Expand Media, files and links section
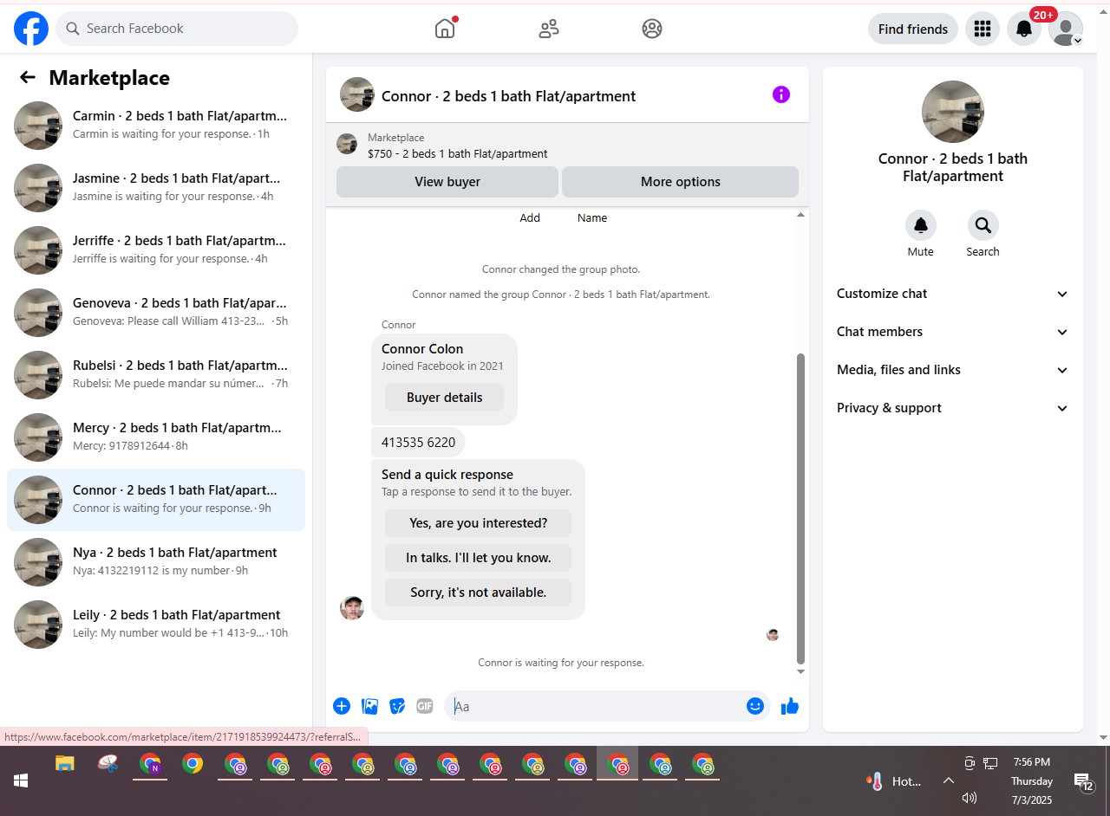The width and height of the screenshot is (1110, 816). click(953, 370)
